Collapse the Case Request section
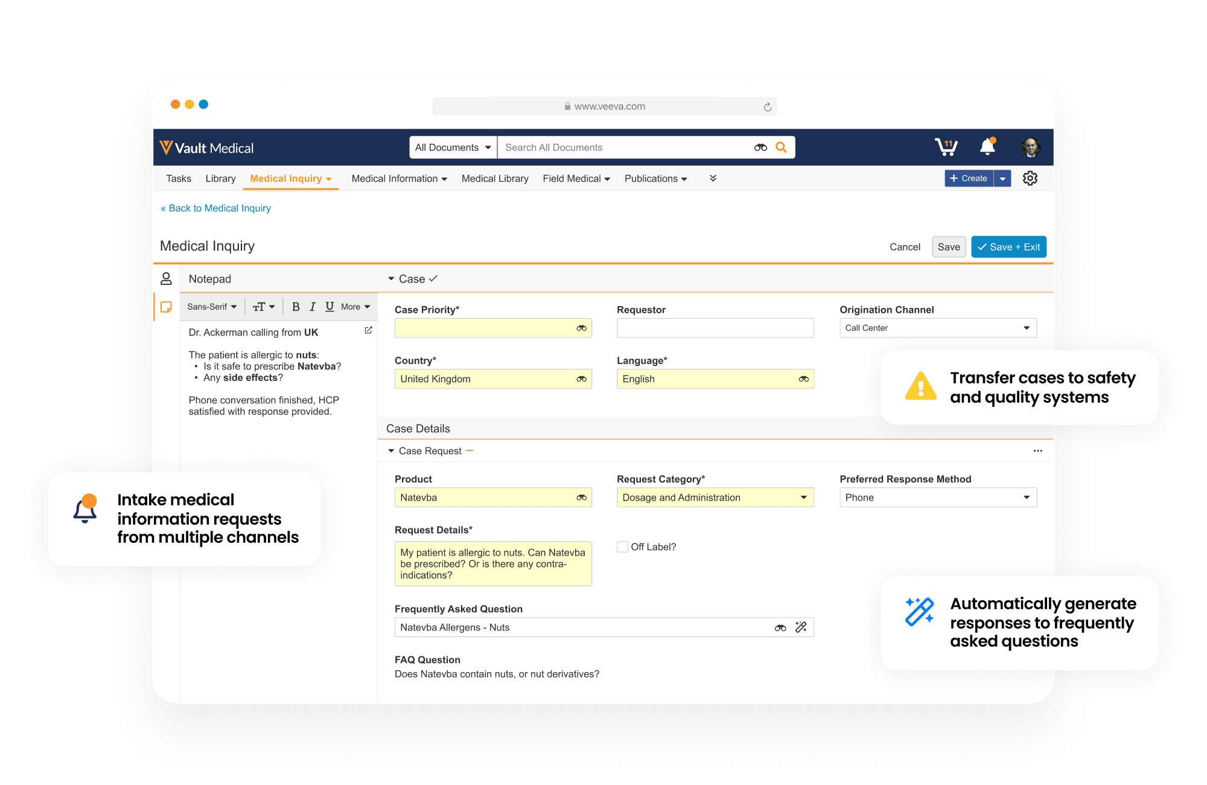The image size is (1207, 785). (391, 451)
